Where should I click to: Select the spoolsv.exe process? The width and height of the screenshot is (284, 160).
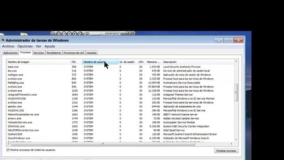pos(120,107)
